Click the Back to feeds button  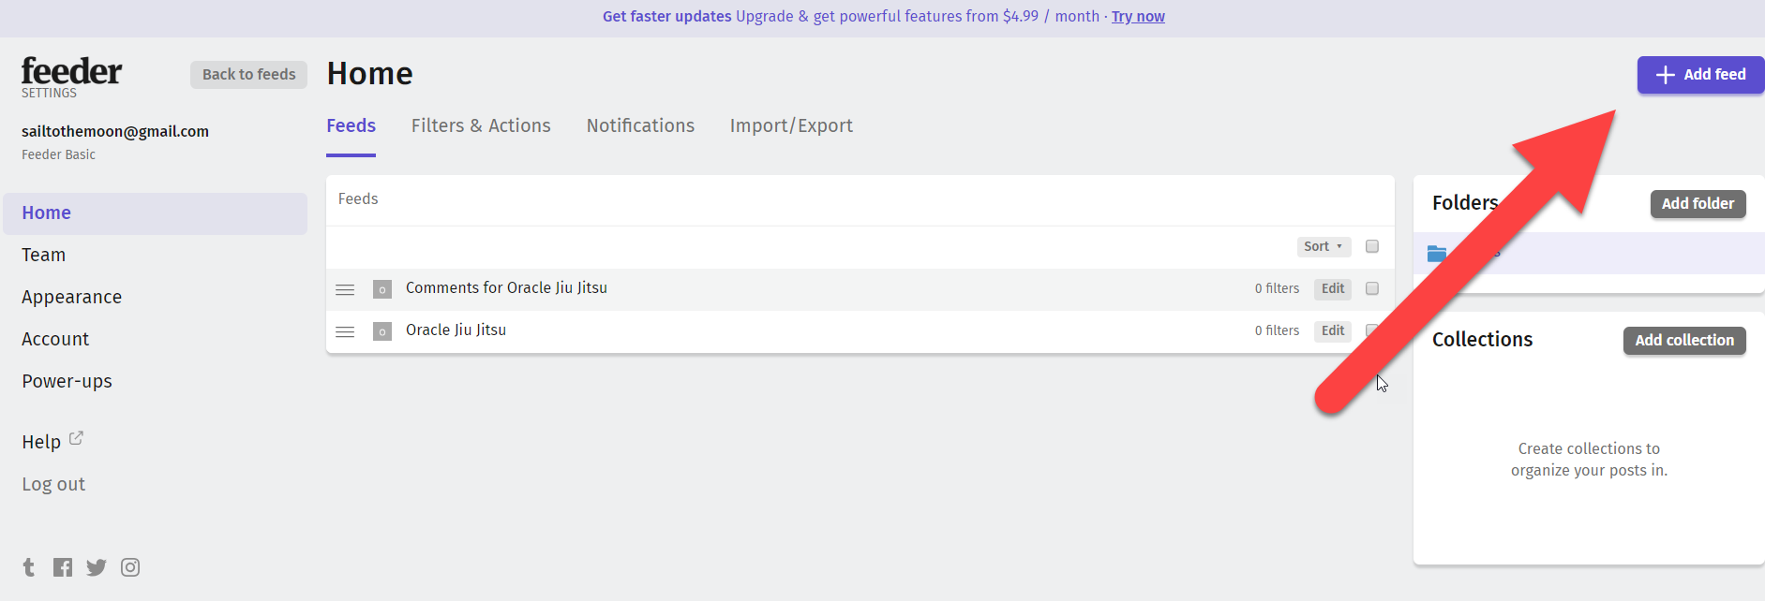(x=248, y=75)
